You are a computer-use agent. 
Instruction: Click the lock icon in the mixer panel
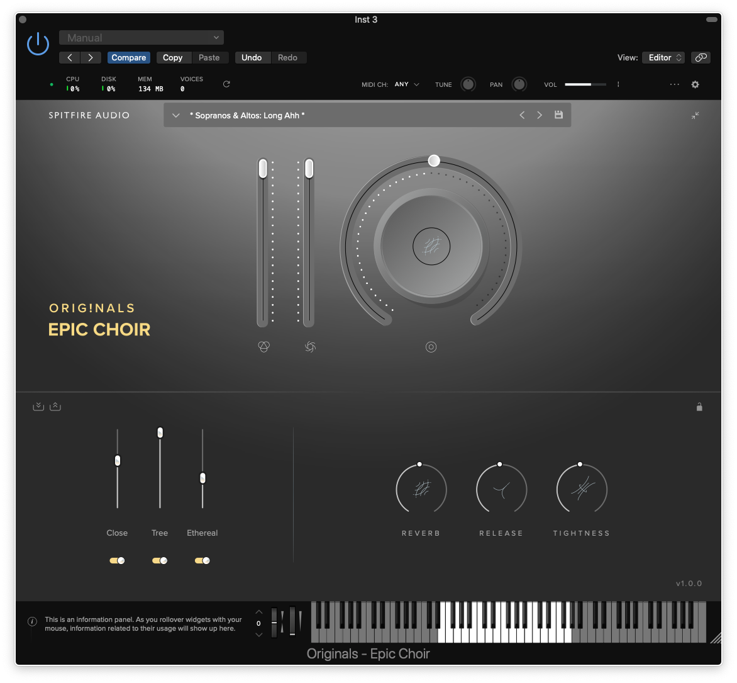[699, 407]
